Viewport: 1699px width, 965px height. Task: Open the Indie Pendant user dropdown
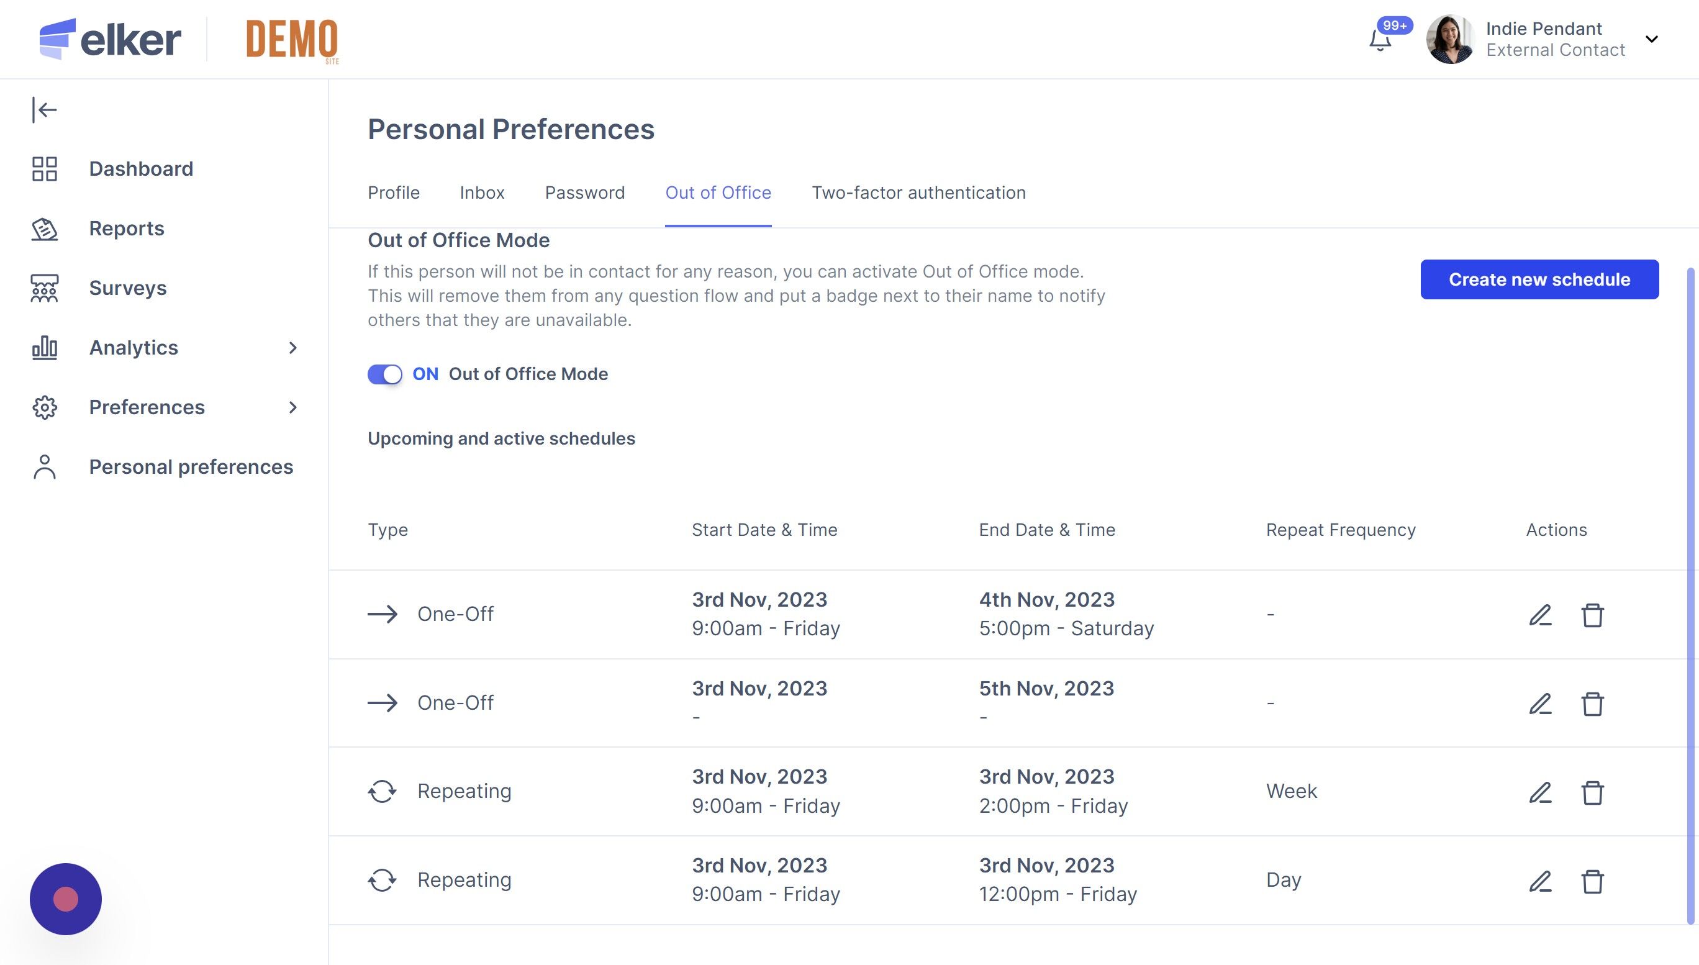click(1652, 39)
